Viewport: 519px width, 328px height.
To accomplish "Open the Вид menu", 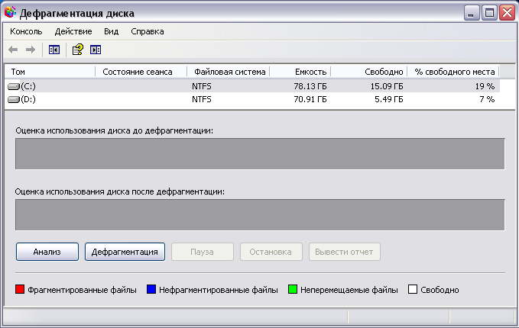I will [112, 31].
